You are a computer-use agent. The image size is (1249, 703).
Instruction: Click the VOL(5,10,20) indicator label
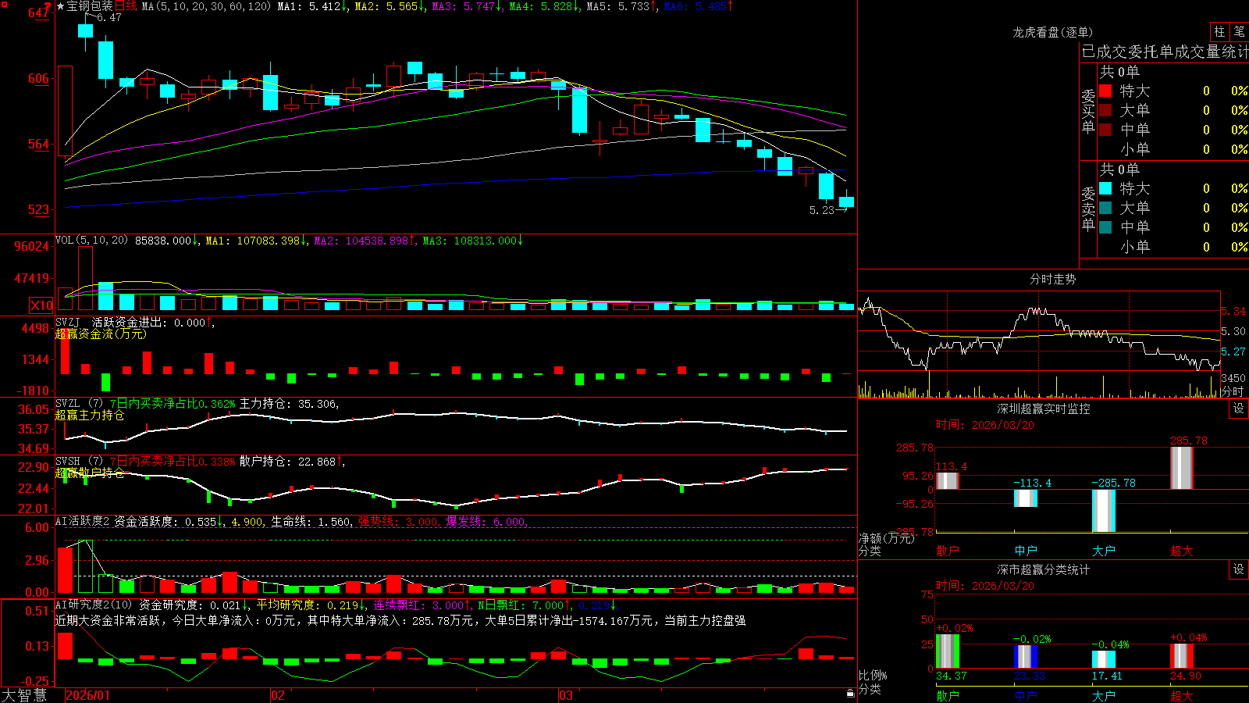click(91, 241)
